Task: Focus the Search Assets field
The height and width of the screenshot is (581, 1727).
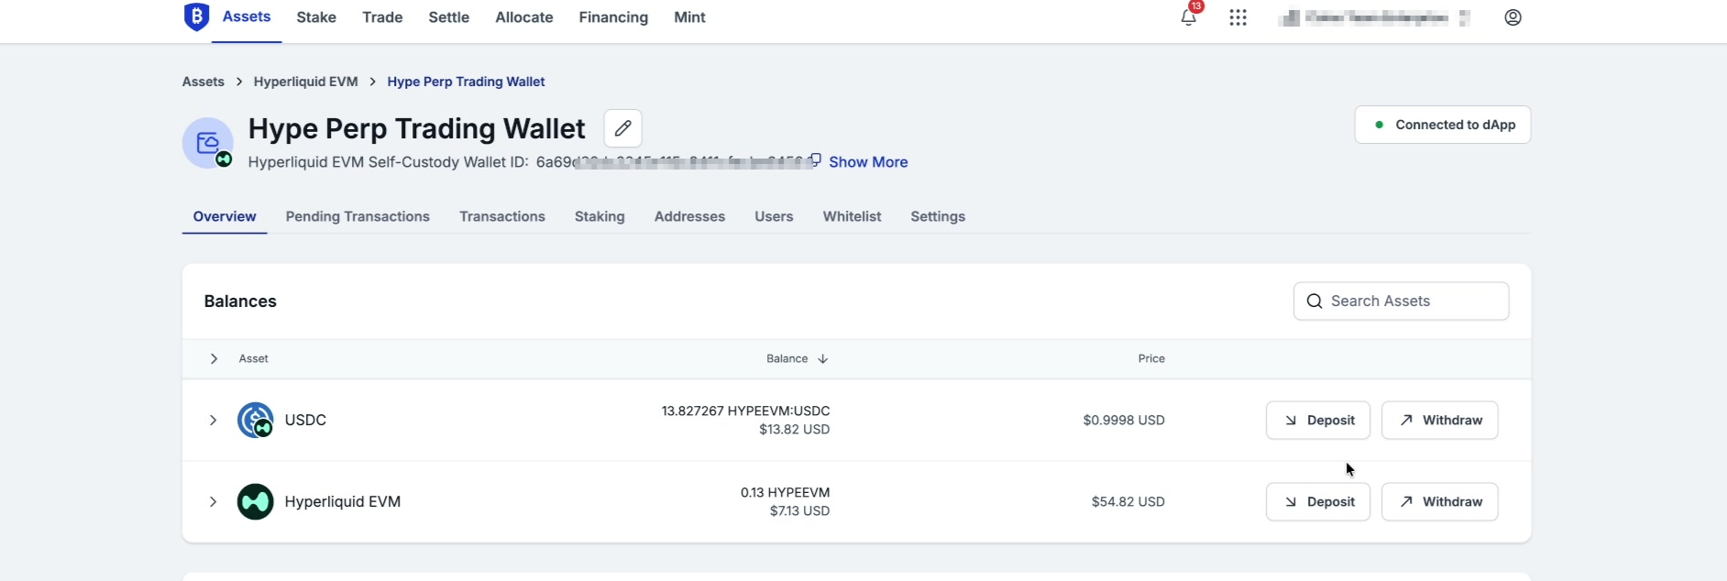Action: point(1401,301)
